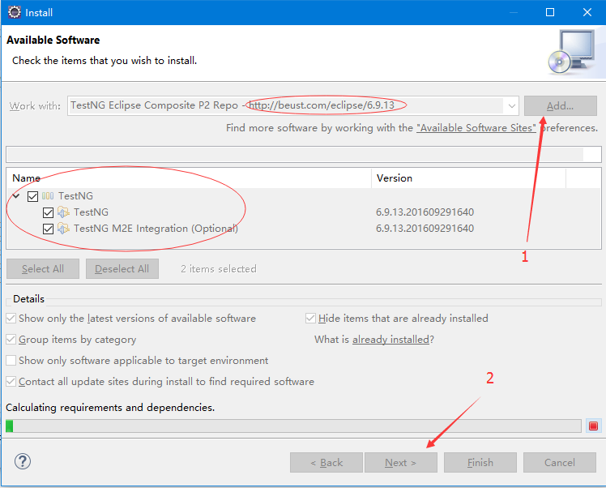
Task: Open the Work with dropdown arrow
Action: 511,106
